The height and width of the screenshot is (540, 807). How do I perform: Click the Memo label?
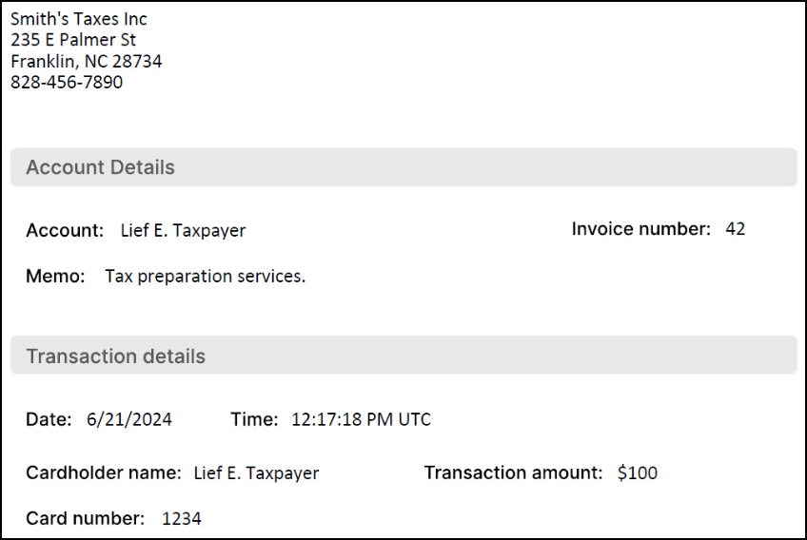(55, 276)
